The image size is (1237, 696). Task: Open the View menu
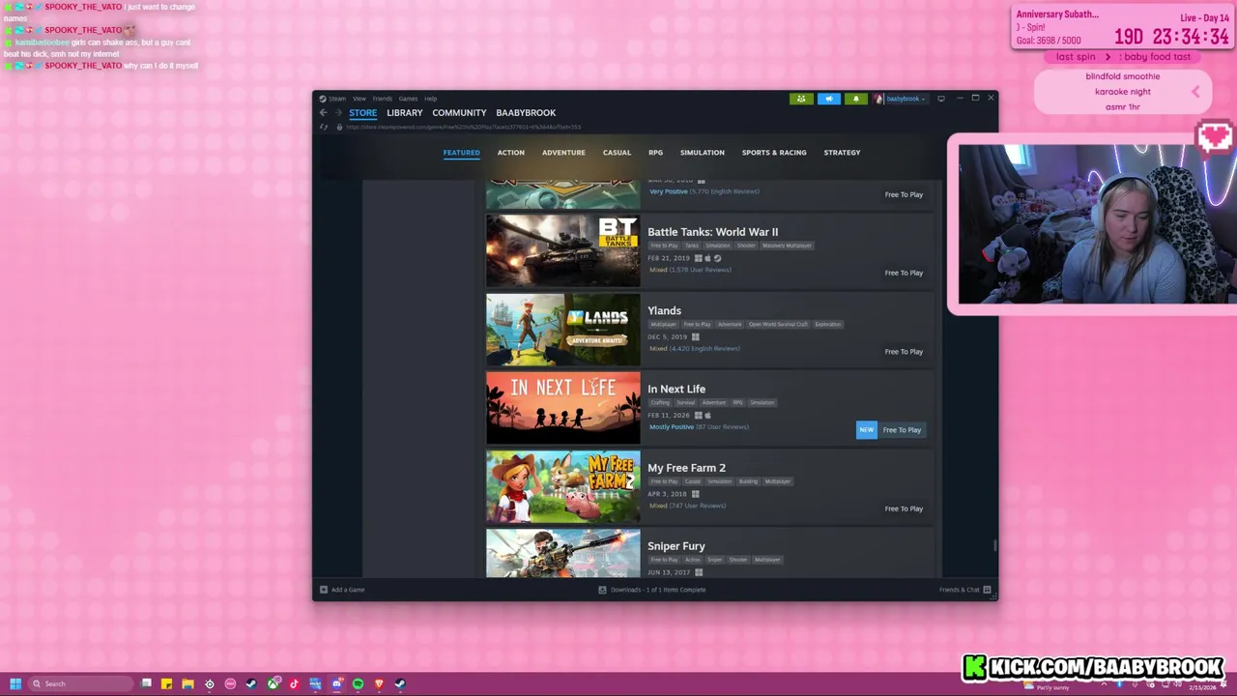coord(359,99)
